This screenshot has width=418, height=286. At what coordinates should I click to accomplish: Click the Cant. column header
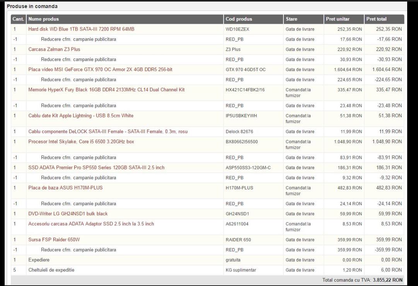19,19
